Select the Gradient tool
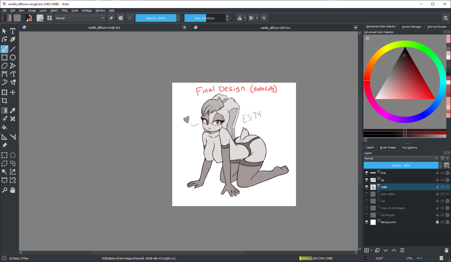 pos(4,110)
